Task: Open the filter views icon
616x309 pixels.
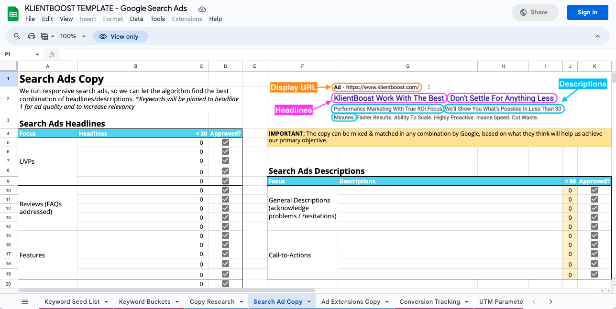Action: point(44,36)
